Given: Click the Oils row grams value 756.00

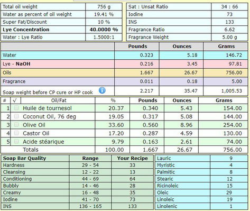Looking at the screenshot, I should [x=234, y=72].
